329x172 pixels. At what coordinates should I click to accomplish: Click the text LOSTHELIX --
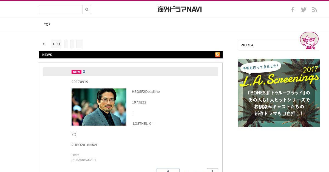pos(144,124)
